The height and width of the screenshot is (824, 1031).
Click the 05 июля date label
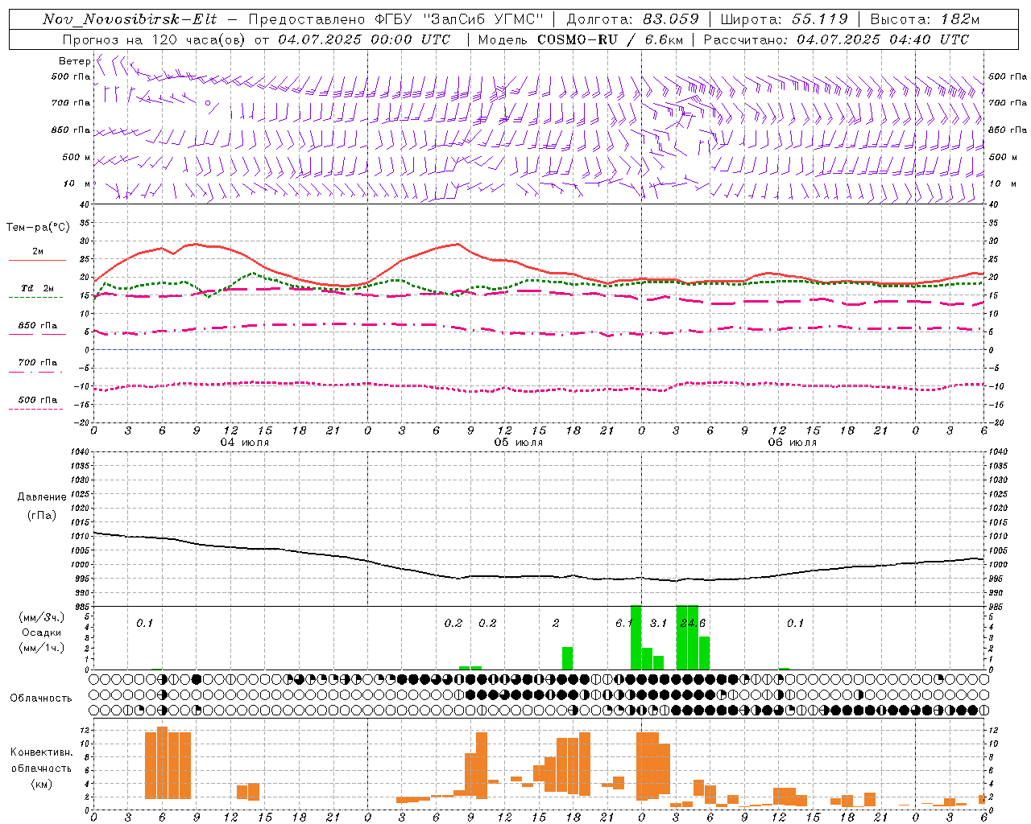[519, 443]
